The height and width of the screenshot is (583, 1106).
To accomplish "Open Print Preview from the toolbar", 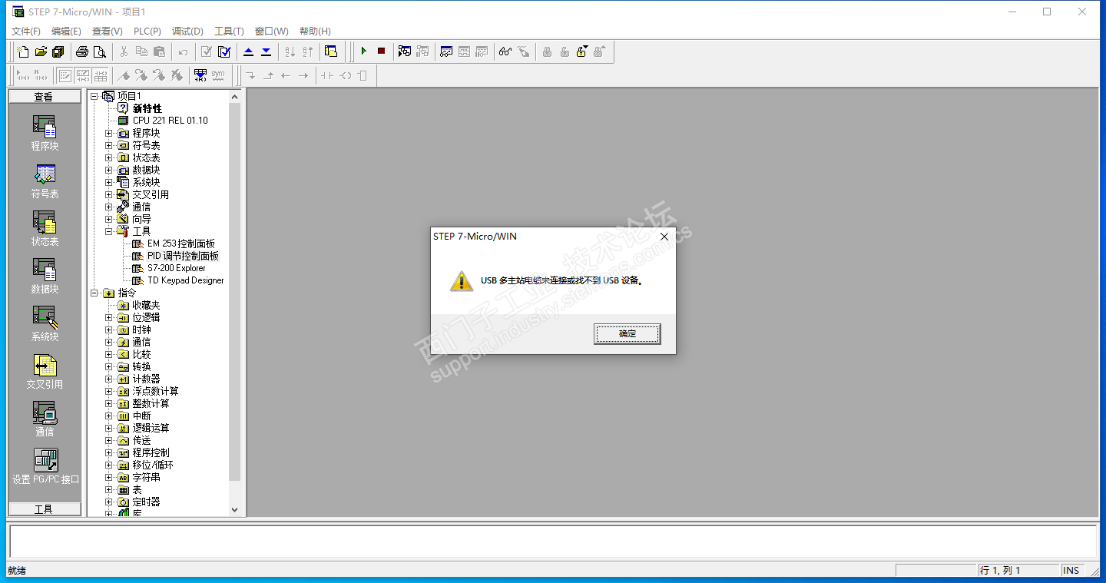I will 100,51.
